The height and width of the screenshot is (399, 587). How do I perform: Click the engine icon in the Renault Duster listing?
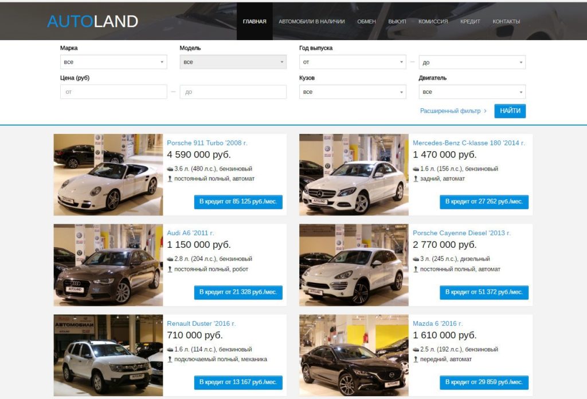170,350
